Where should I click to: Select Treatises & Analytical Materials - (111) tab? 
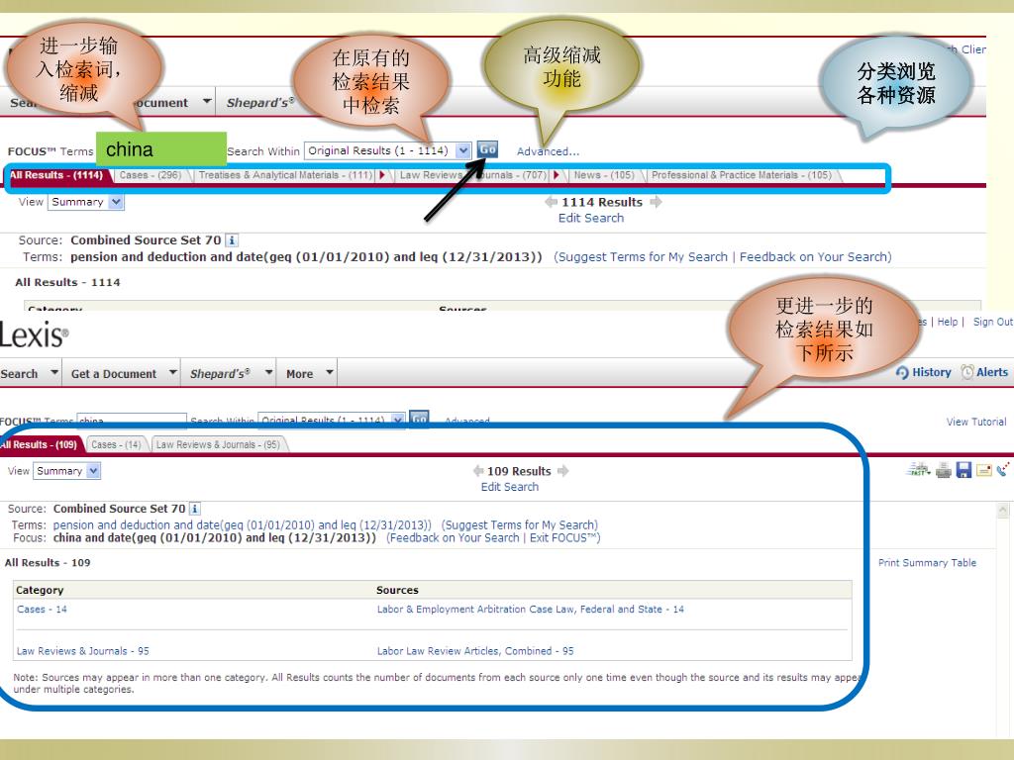click(x=286, y=175)
